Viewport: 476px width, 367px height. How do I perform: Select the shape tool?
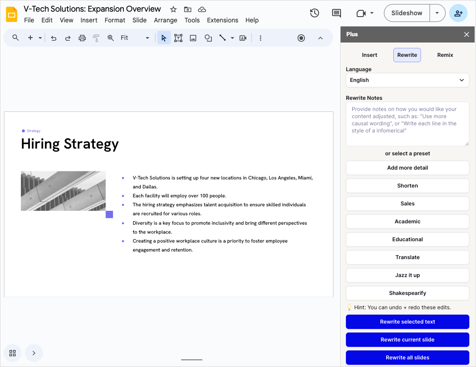click(208, 38)
